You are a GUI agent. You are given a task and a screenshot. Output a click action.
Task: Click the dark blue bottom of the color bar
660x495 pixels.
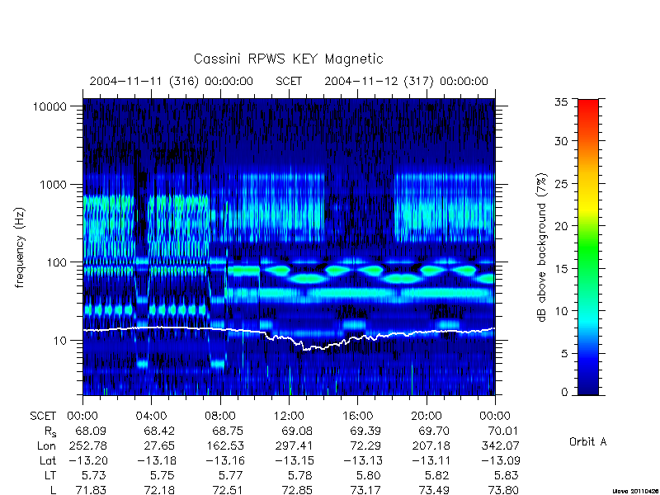click(x=588, y=390)
